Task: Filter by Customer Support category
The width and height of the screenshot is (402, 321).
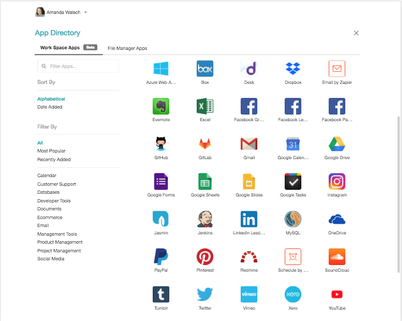Action: pyautogui.click(x=57, y=184)
